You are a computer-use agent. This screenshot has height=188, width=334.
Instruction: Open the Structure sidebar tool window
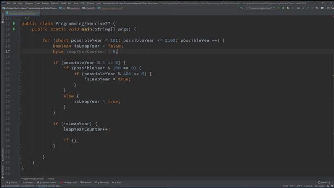[2, 155]
